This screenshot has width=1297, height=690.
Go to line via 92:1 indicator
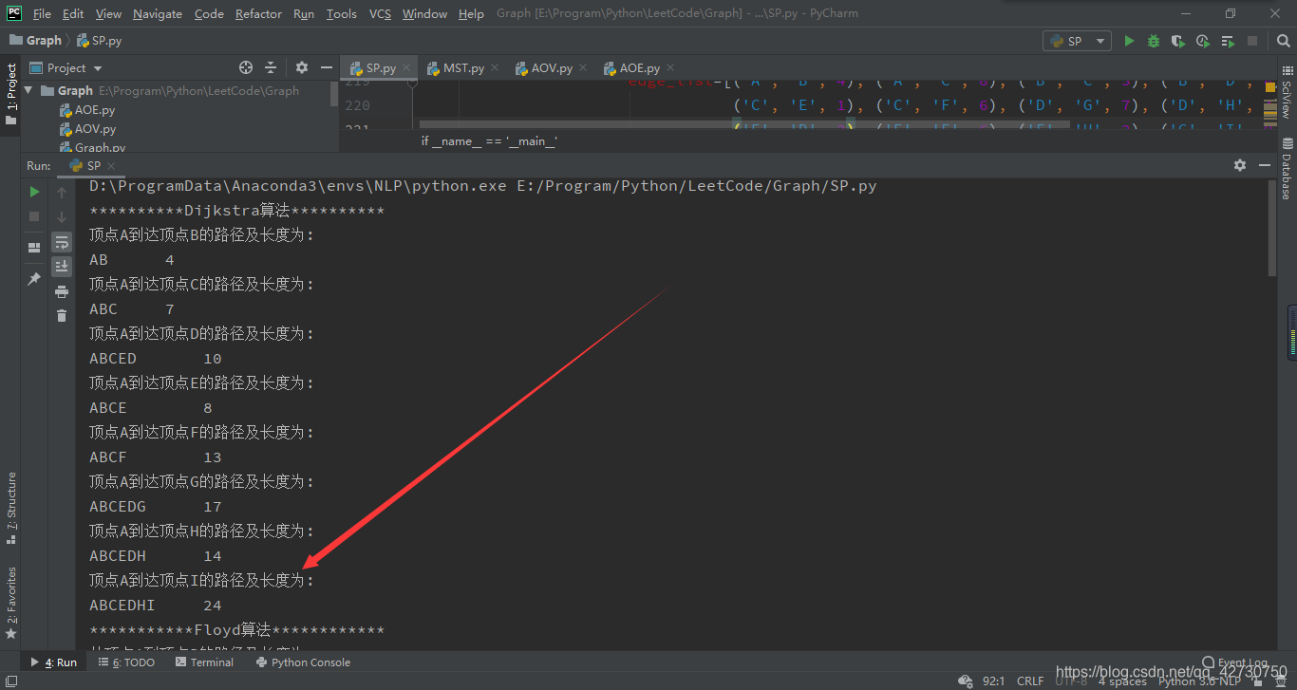(994, 681)
